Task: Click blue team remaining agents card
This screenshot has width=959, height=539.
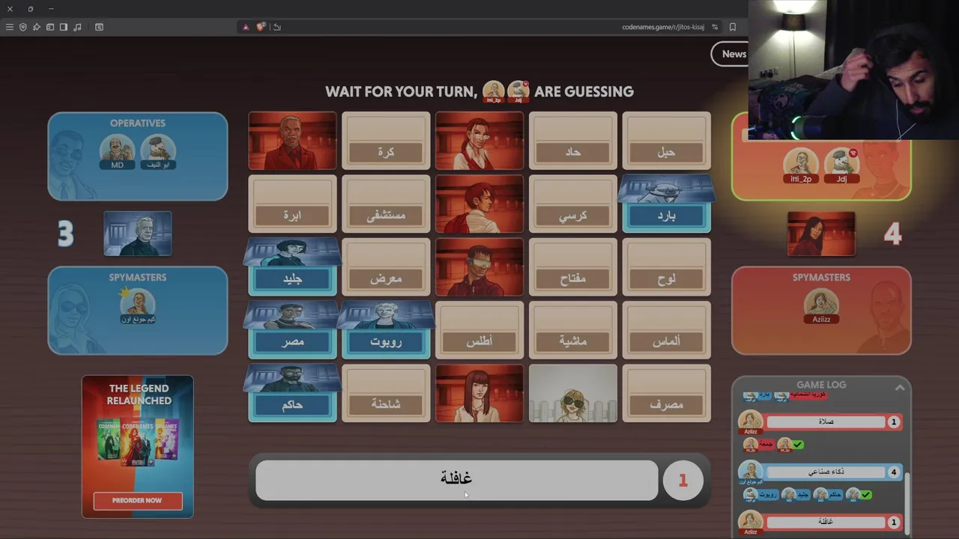Action: tap(138, 234)
